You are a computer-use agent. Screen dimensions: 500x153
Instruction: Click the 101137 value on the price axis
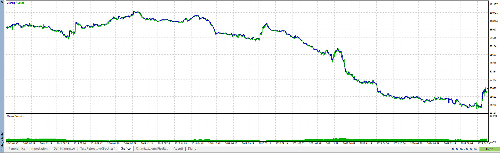493,4
